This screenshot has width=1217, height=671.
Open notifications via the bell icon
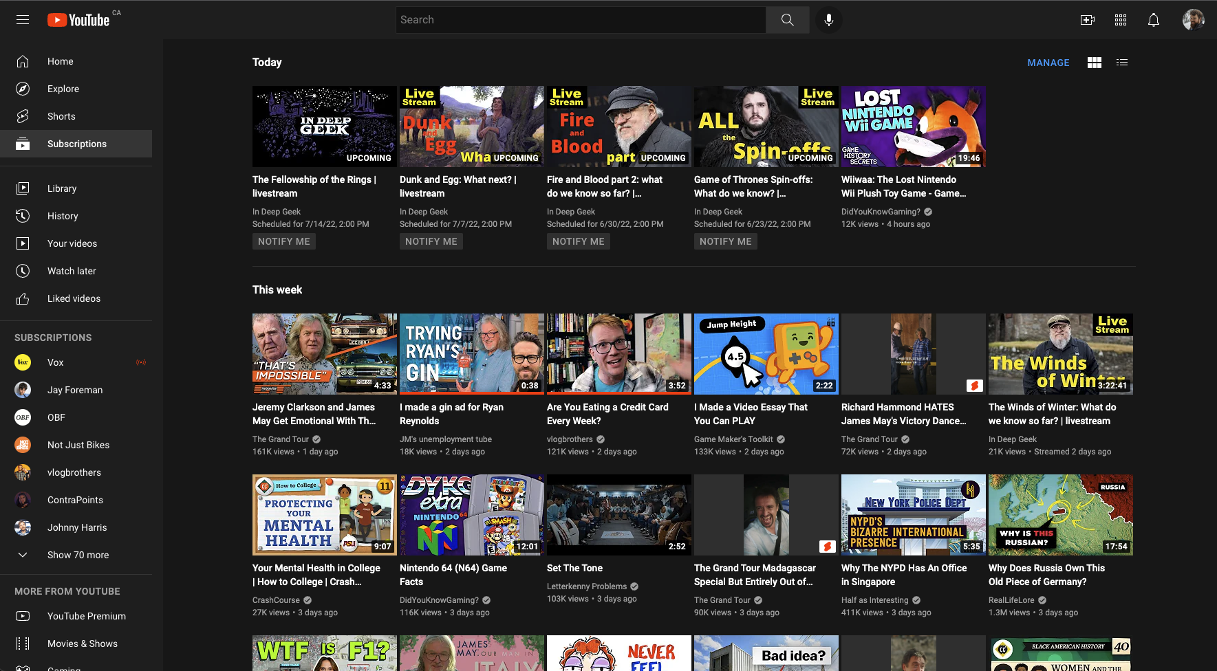coord(1154,20)
